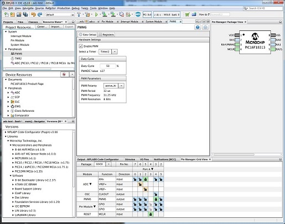Click the New File toolbar icon
The height and width of the screenshot is (224, 285).
[7, 14]
